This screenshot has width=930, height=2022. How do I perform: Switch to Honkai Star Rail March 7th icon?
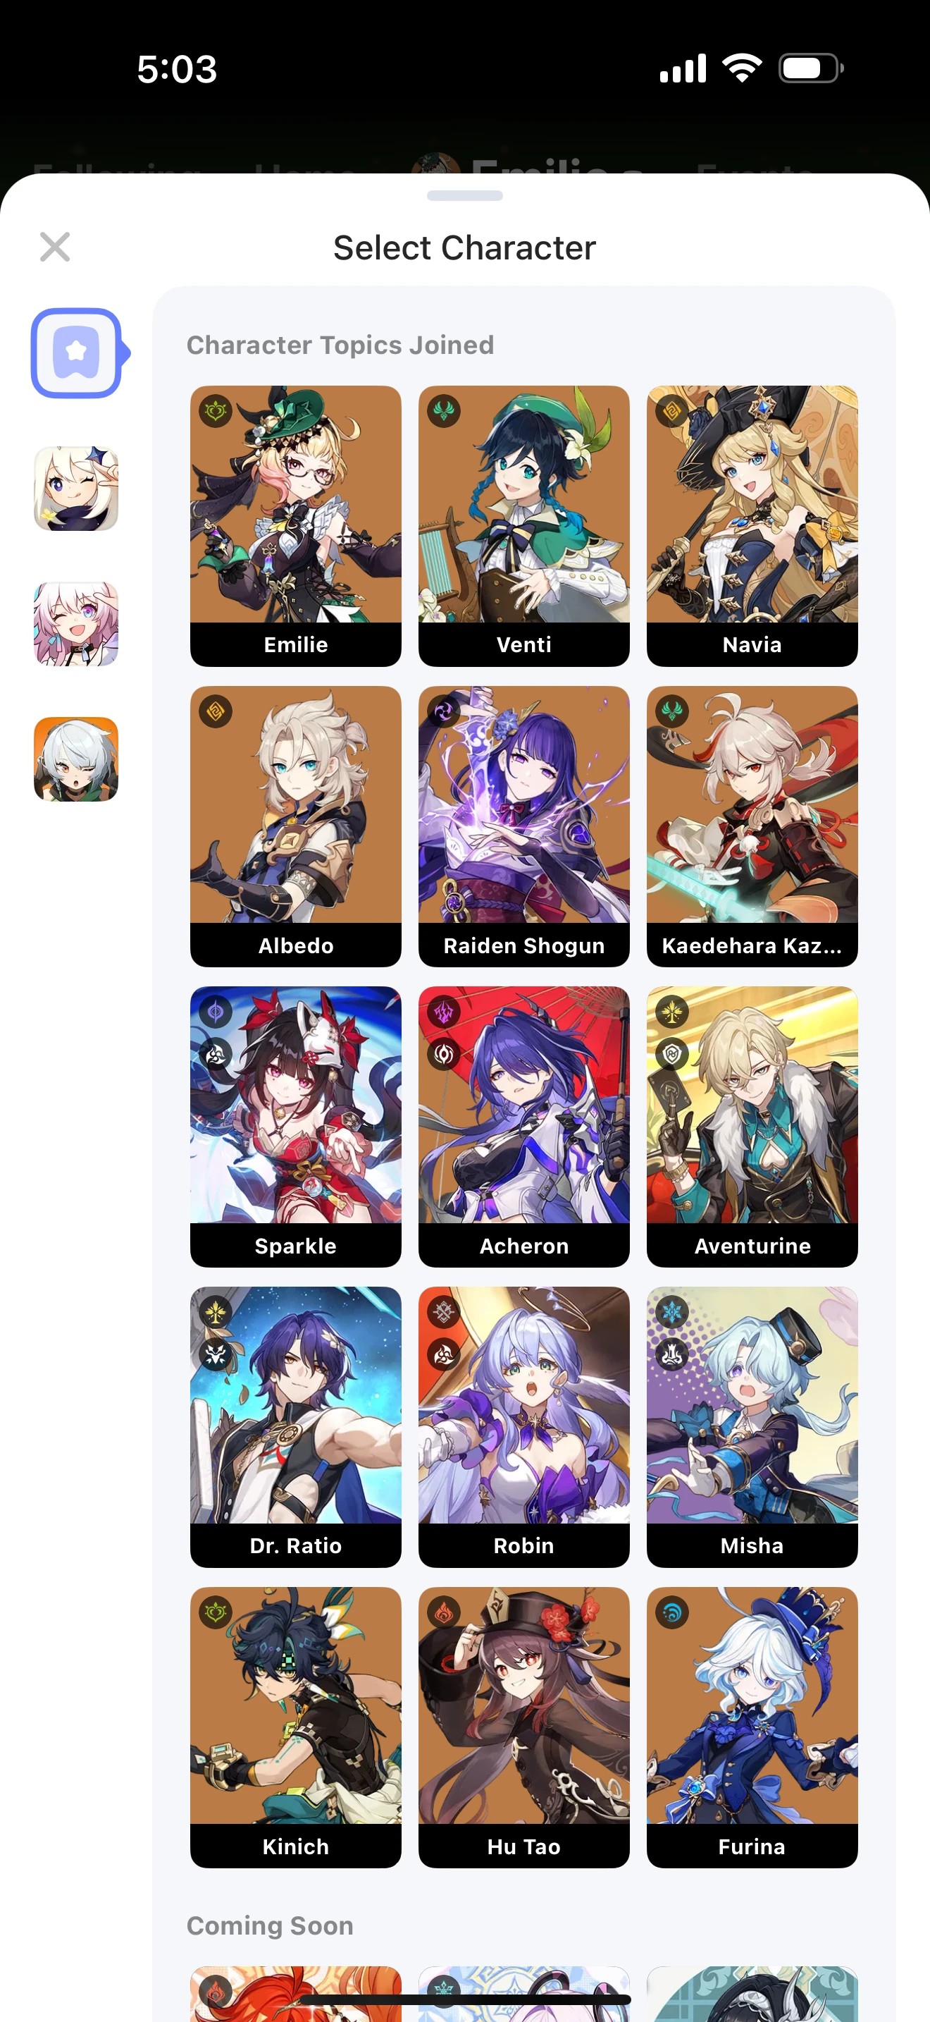[x=76, y=625]
